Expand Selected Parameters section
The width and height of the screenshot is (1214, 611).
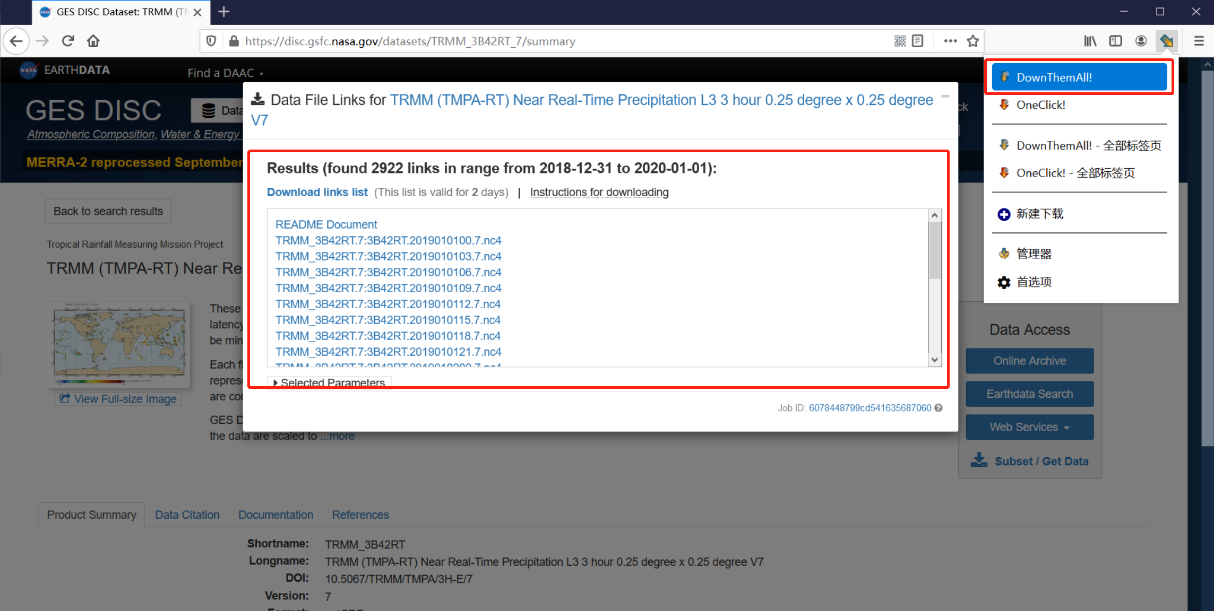(x=329, y=382)
